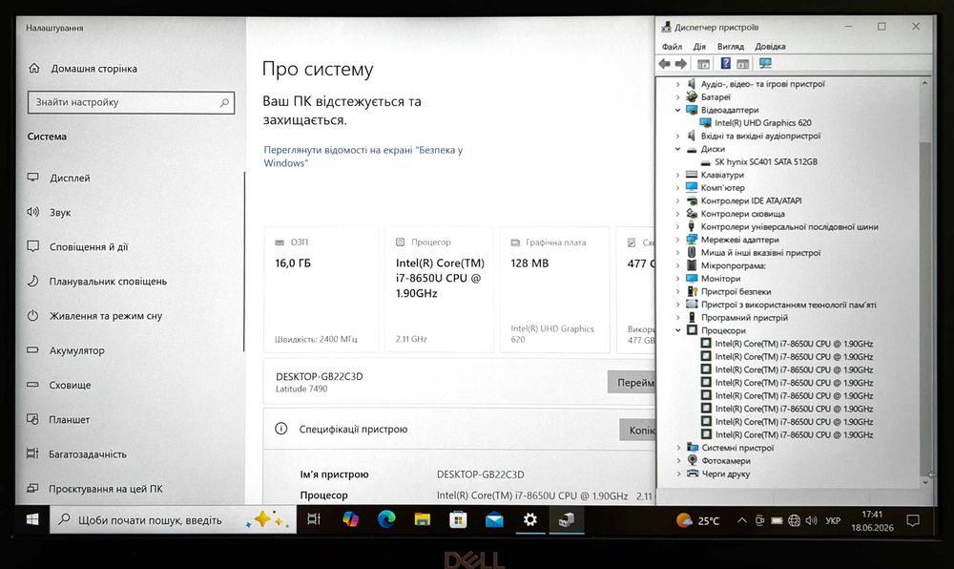Open Microsoft Store from taskbar
954x569 pixels.
[458, 519]
